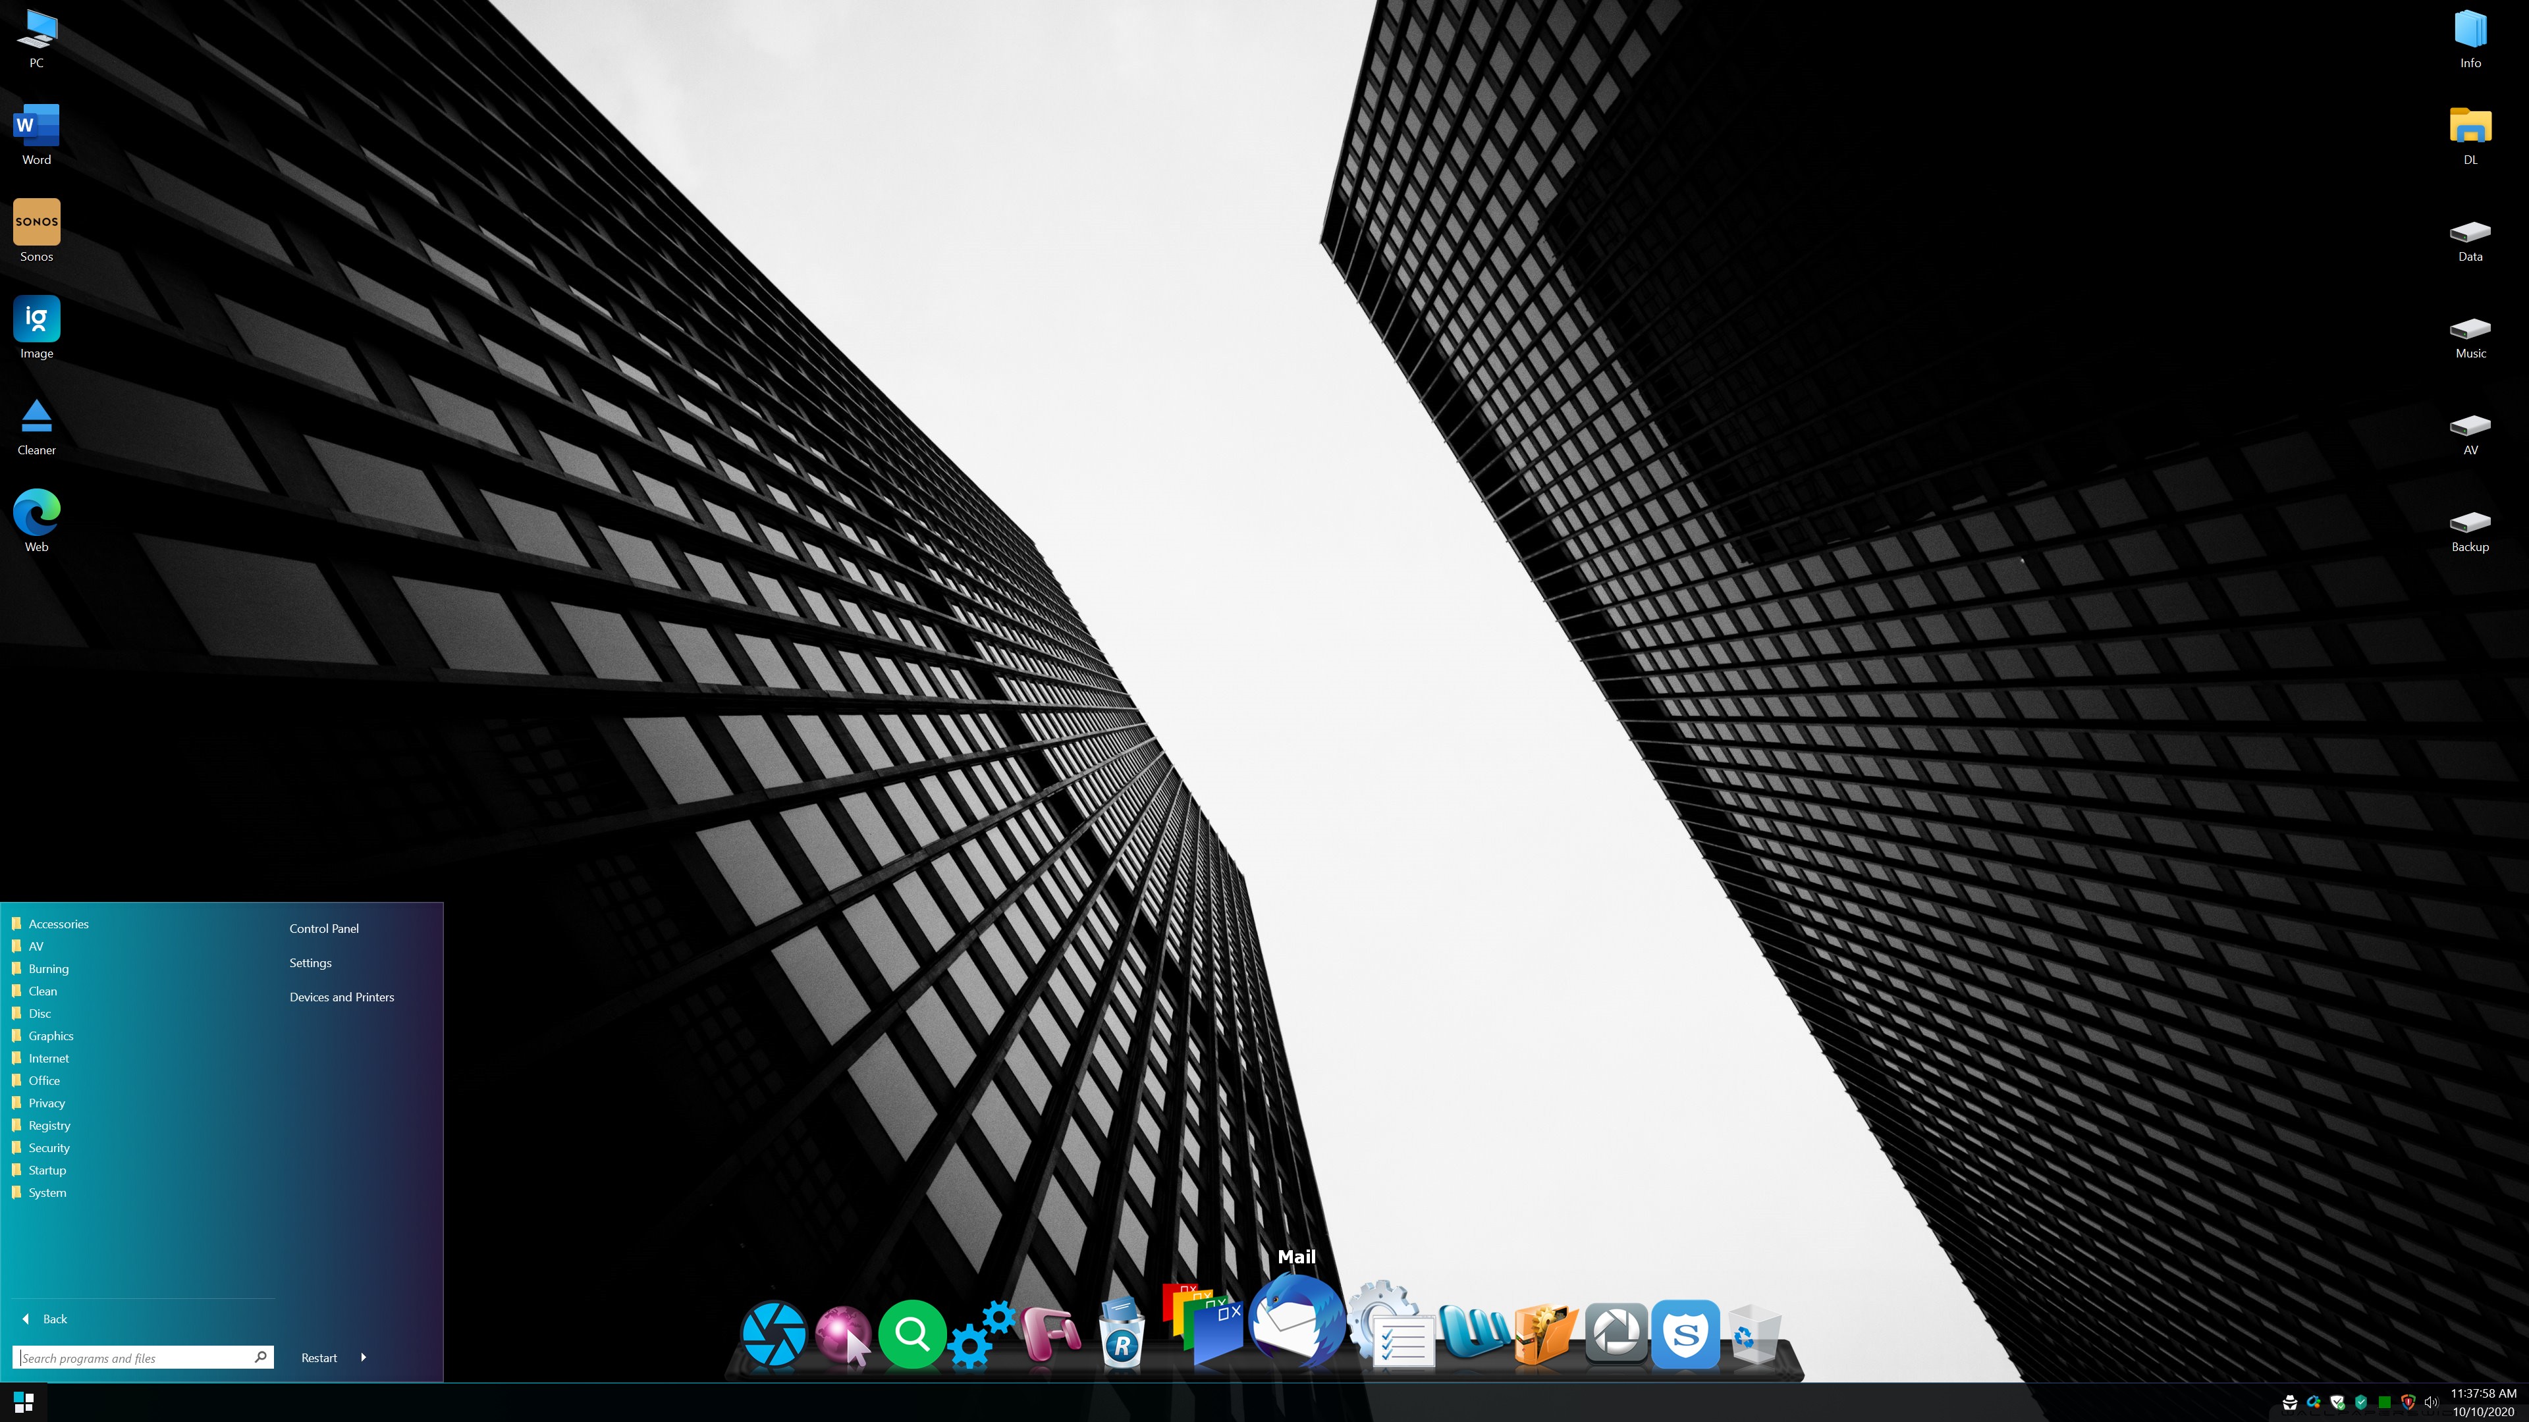
Task: Expand the Security program folder
Action: pyautogui.click(x=48, y=1147)
